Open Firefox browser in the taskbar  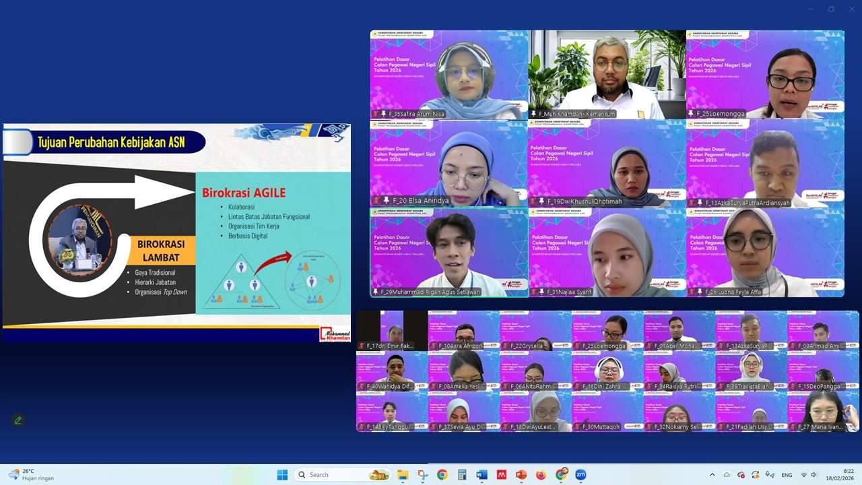[x=541, y=474]
